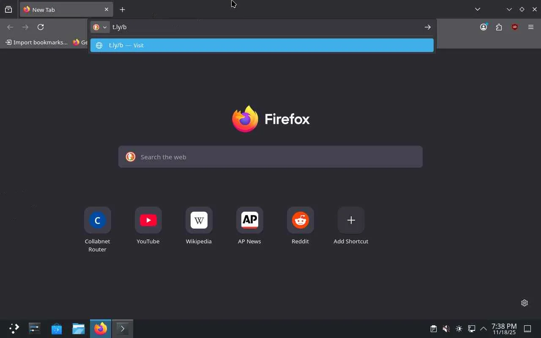This screenshot has width=541, height=338.
Task: Click the uBlock Origin shield icon
Action: [515, 27]
